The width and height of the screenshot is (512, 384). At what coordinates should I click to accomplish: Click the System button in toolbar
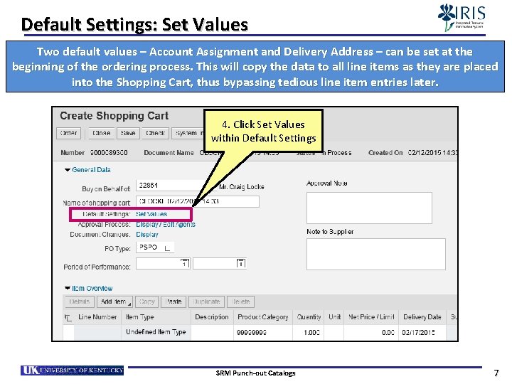[x=188, y=133]
